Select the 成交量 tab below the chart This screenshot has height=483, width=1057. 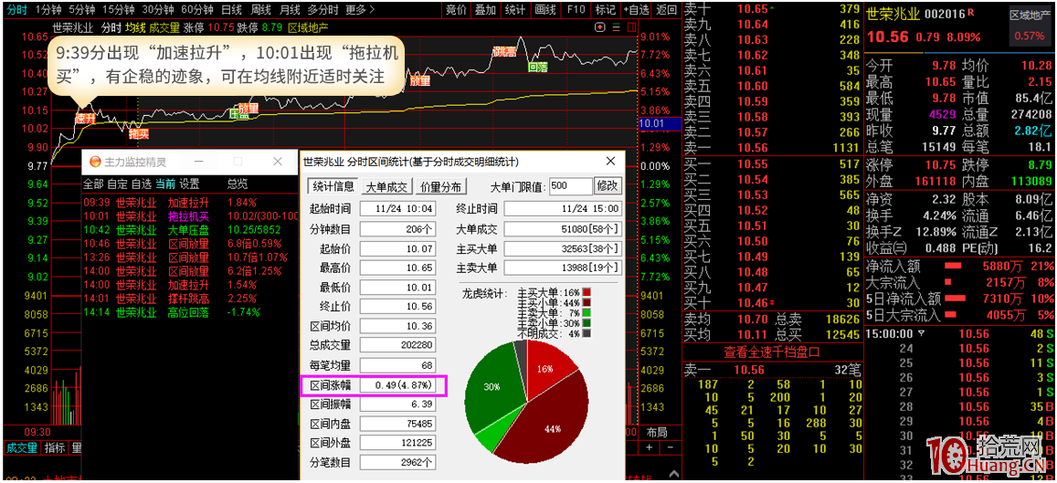pyautogui.click(x=22, y=448)
